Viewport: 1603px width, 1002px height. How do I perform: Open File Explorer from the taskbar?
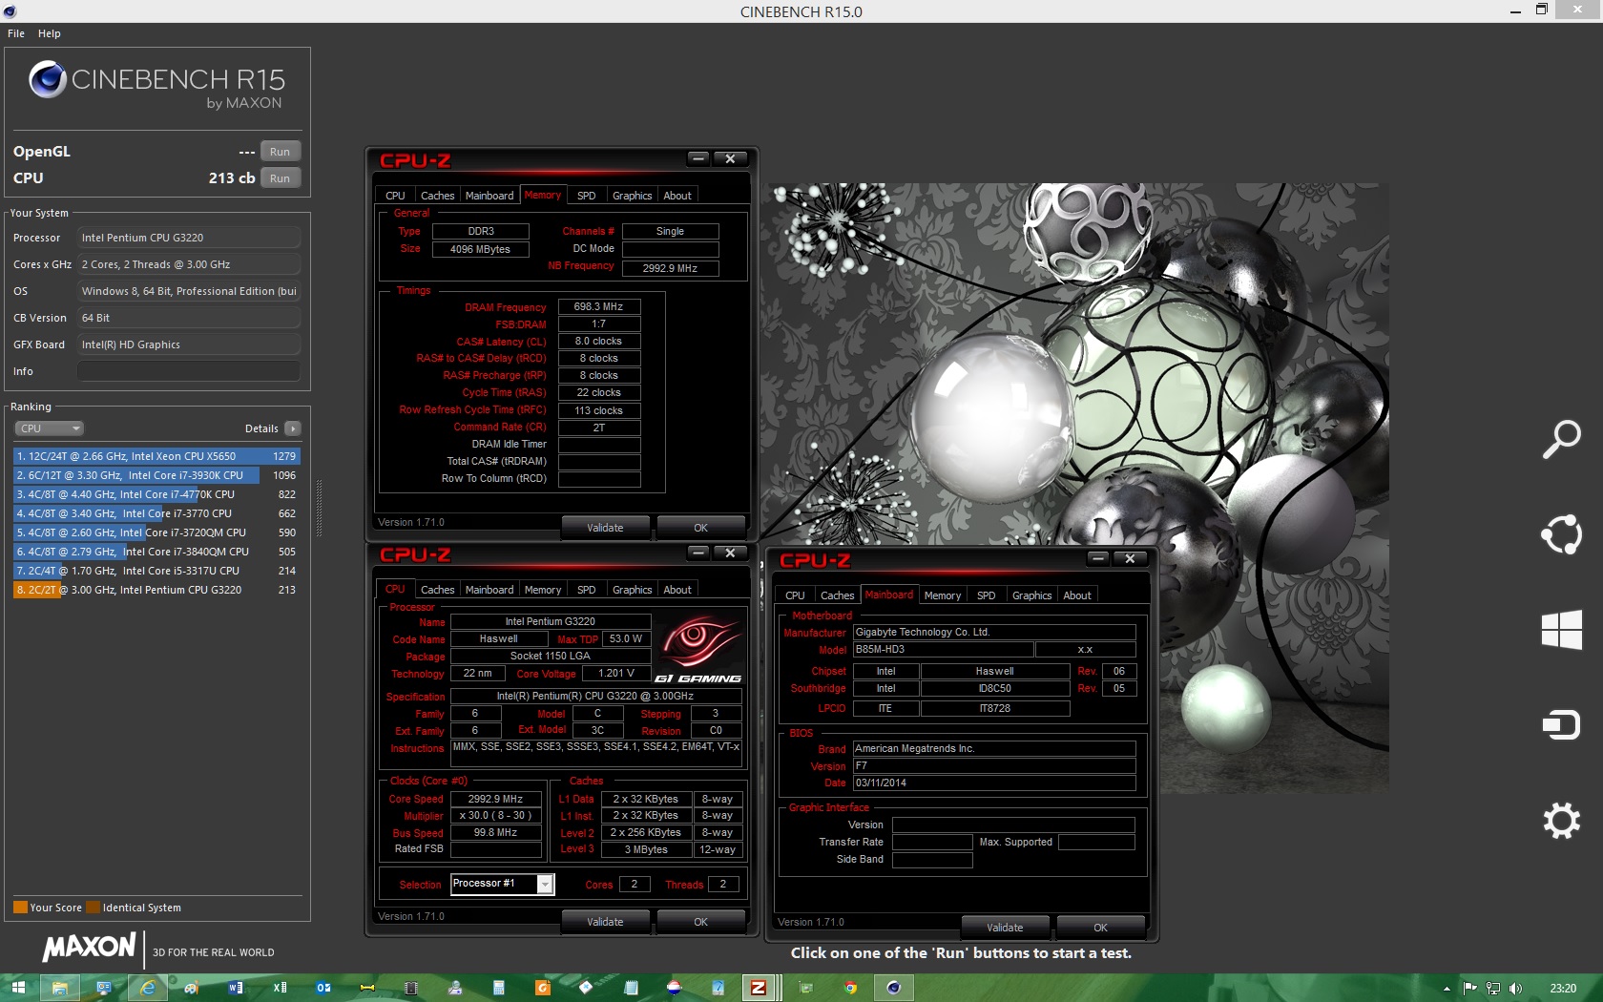click(x=59, y=988)
